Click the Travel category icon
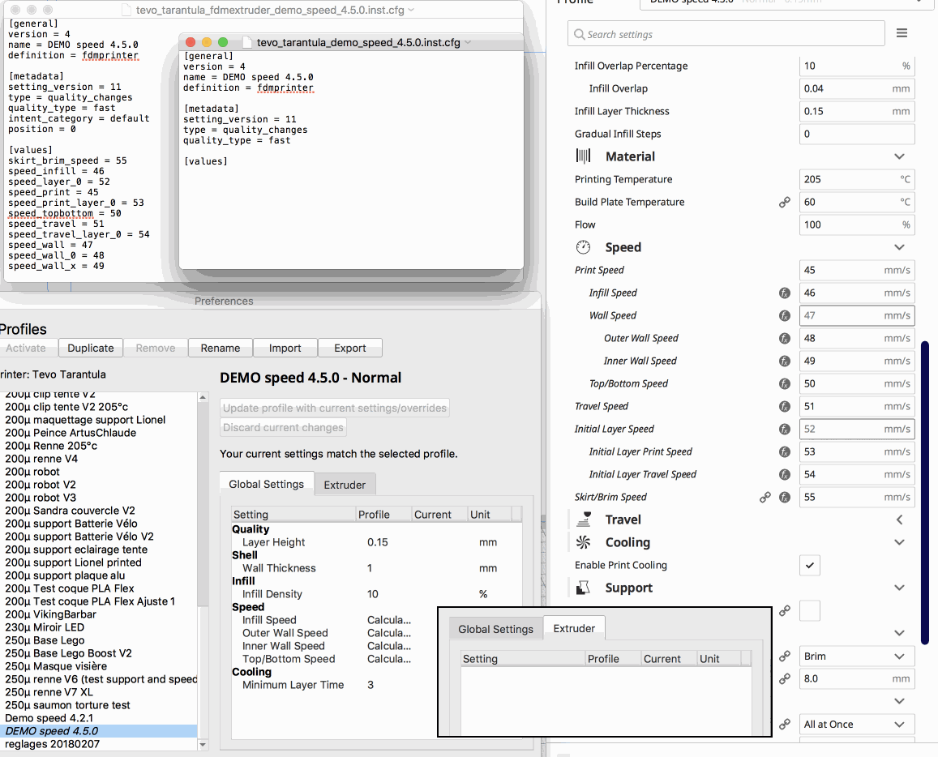Viewport: 938px width, 757px height. click(x=583, y=520)
